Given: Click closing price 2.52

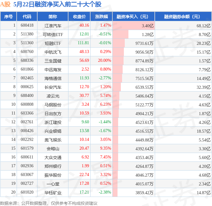Looking at the screenshot, I should (x=85, y=69).
